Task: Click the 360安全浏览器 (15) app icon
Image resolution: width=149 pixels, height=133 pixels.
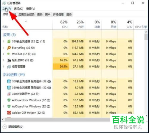Action: (x=9, y=42)
